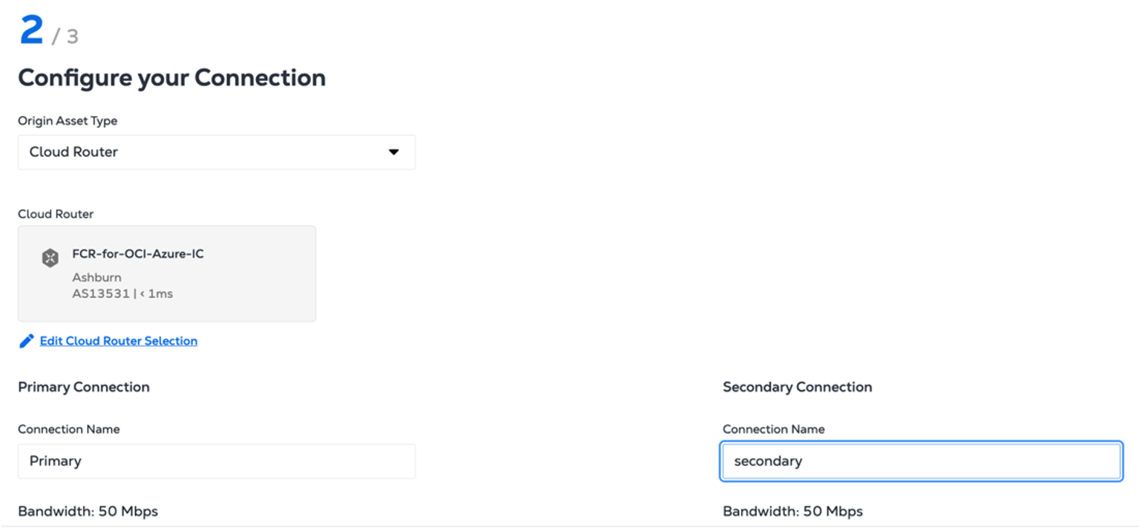Click the AS13531 latency text
The width and height of the screenshot is (1139, 528).
tap(122, 293)
